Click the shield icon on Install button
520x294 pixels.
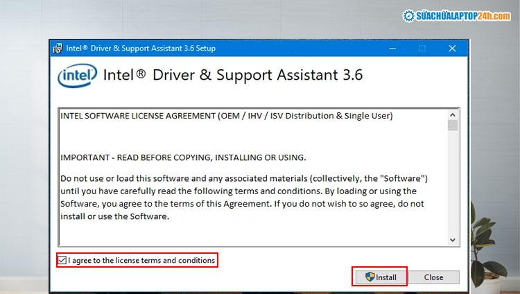click(x=370, y=277)
